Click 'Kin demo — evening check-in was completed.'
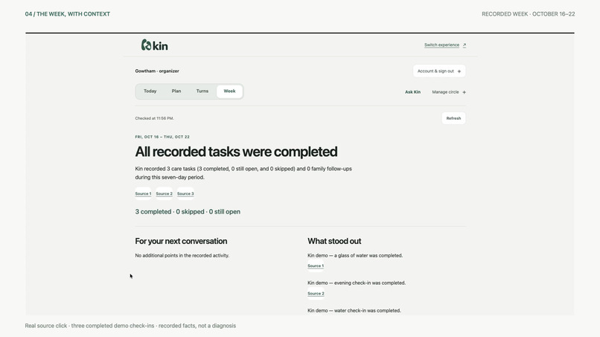 (x=357, y=283)
